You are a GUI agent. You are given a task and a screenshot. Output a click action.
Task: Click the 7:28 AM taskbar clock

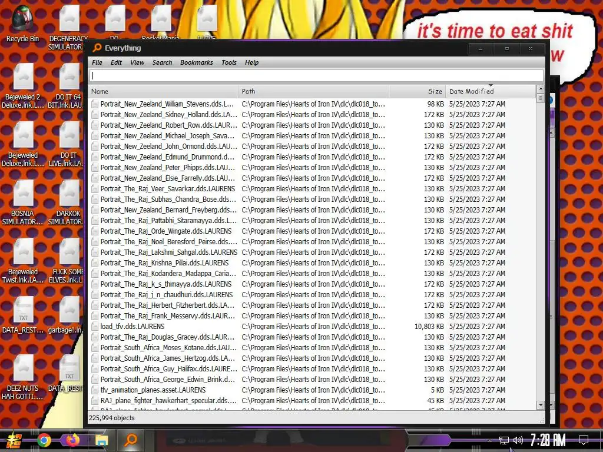click(548, 440)
